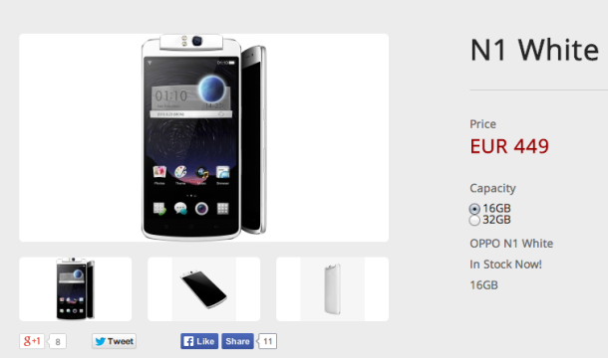Click the Twitter Tweet button
608x358 pixels.
114,341
